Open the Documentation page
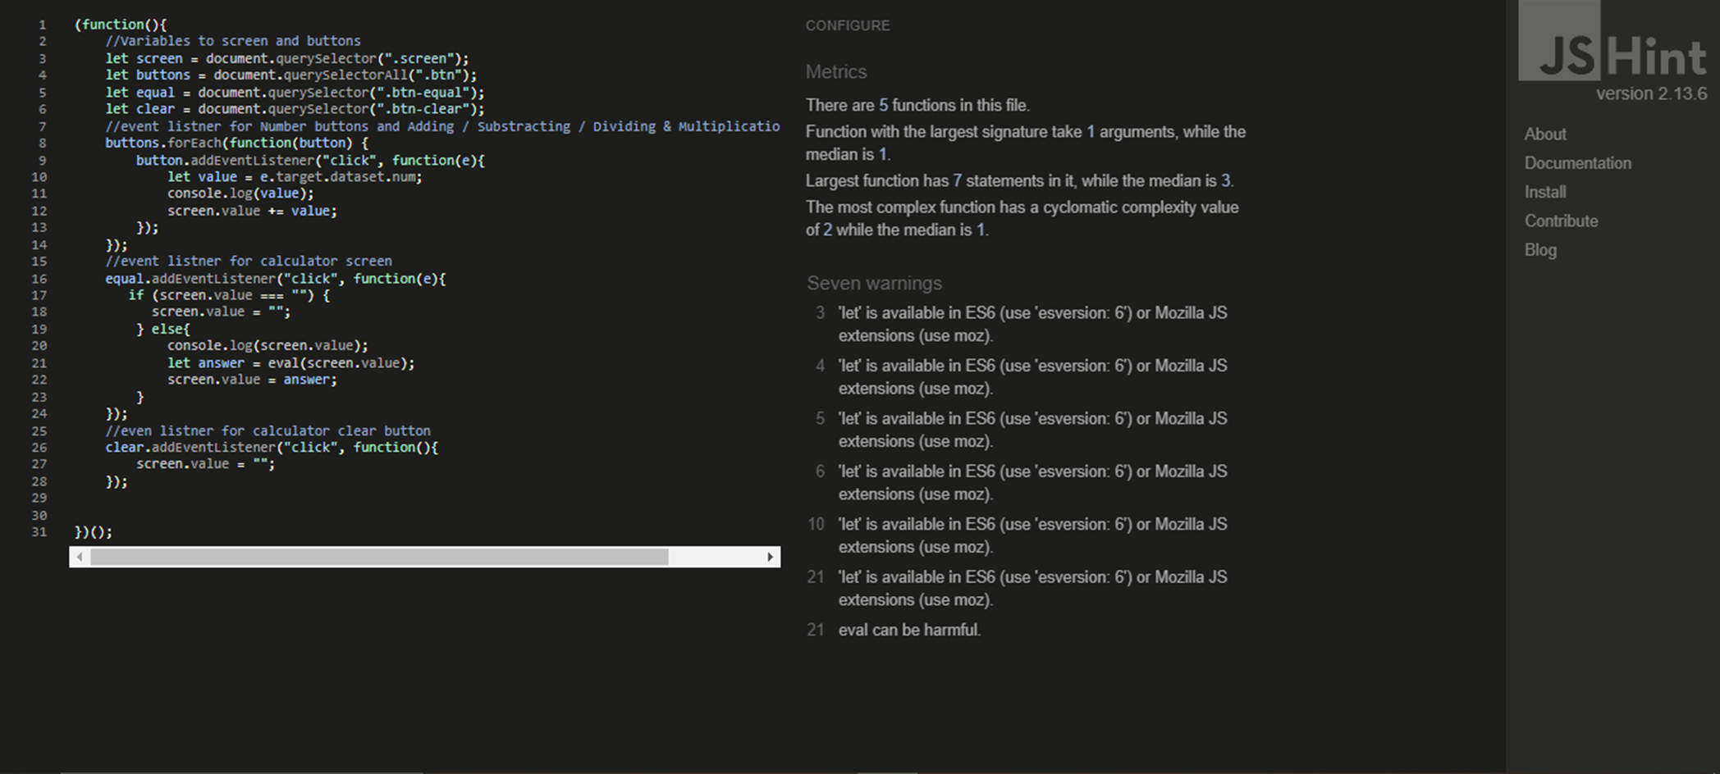The width and height of the screenshot is (1720, 774). tap(1577, 163)
